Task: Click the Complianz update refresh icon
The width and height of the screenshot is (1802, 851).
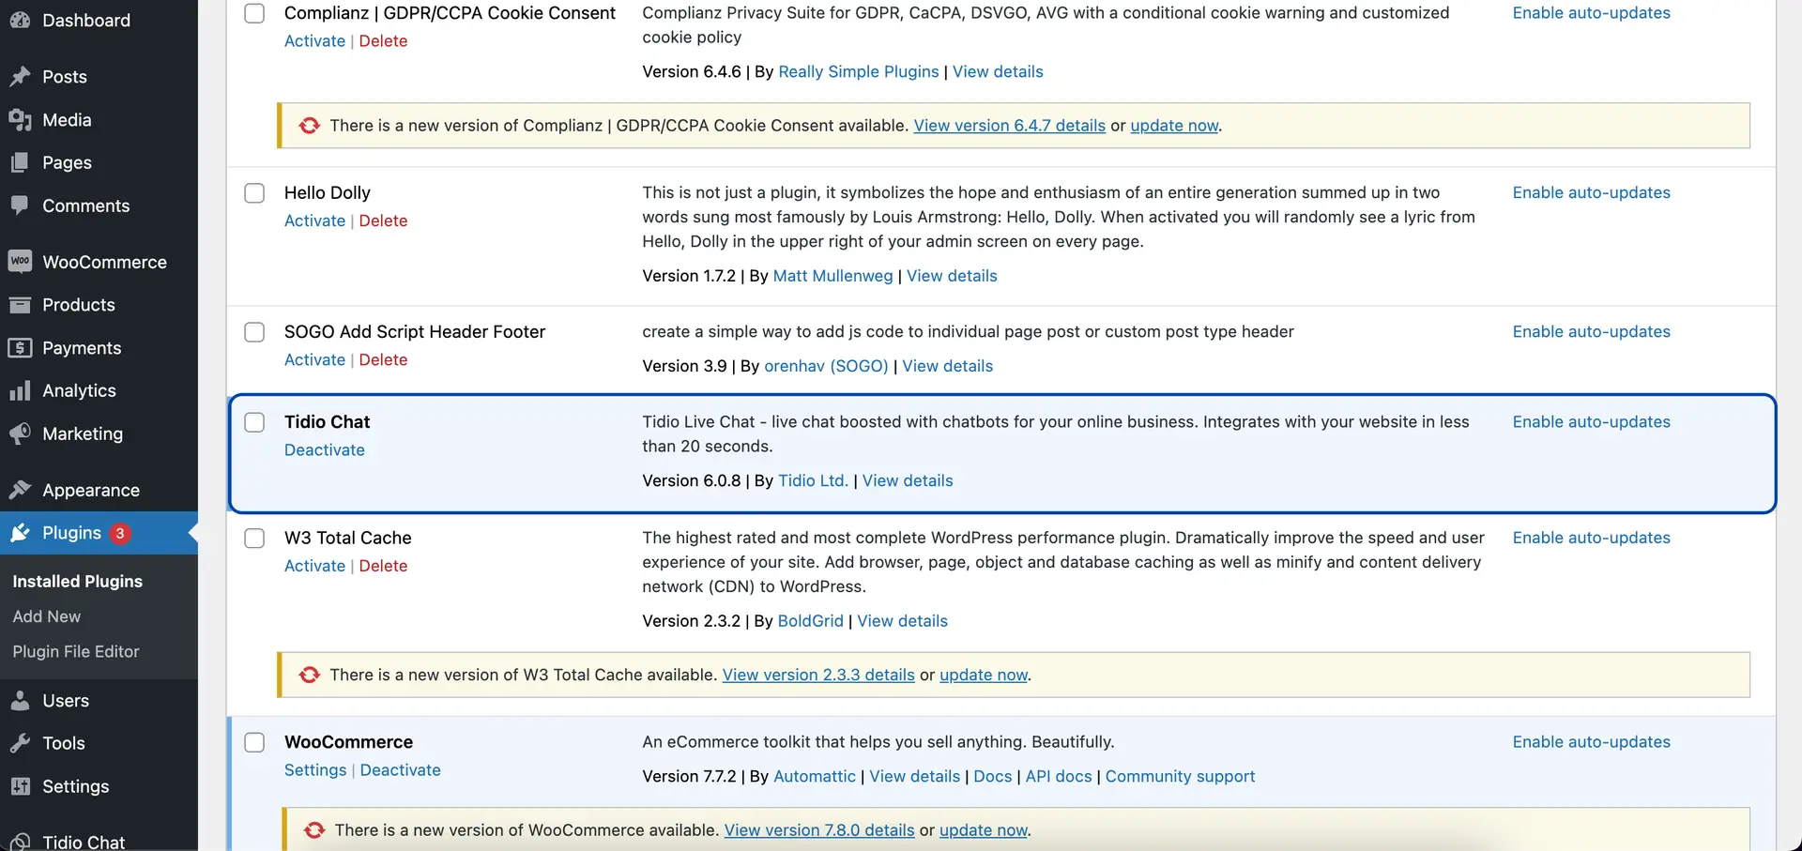Action: pos(309,126)
